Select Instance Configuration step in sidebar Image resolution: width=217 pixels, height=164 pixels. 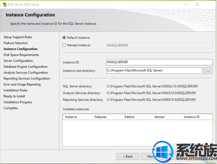coord(20,49)
